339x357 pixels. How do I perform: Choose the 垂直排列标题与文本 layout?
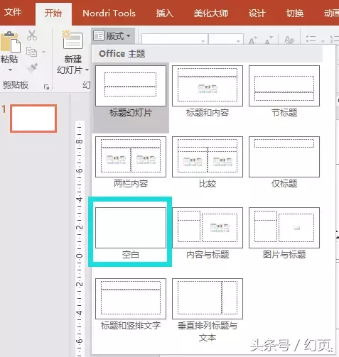tap(208, 310)
